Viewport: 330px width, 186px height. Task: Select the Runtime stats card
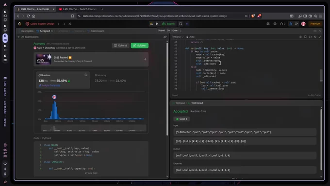coord(63,80)
